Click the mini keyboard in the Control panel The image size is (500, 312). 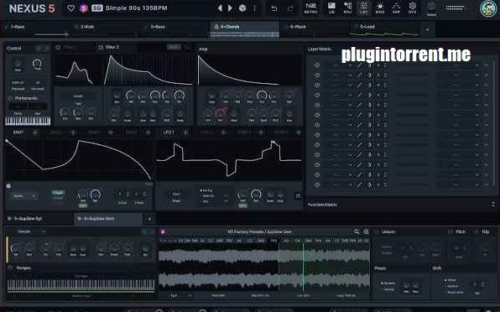(28, 121)
